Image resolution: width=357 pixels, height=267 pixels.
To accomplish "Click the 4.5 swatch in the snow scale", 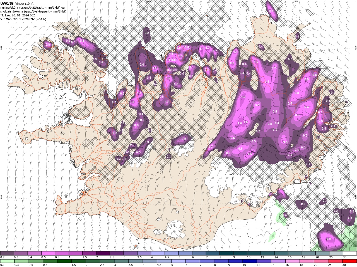I will click(172, 253).
